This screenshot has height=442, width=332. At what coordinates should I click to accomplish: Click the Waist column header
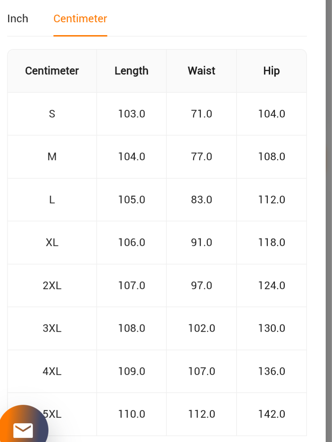[x=201, y=71]
